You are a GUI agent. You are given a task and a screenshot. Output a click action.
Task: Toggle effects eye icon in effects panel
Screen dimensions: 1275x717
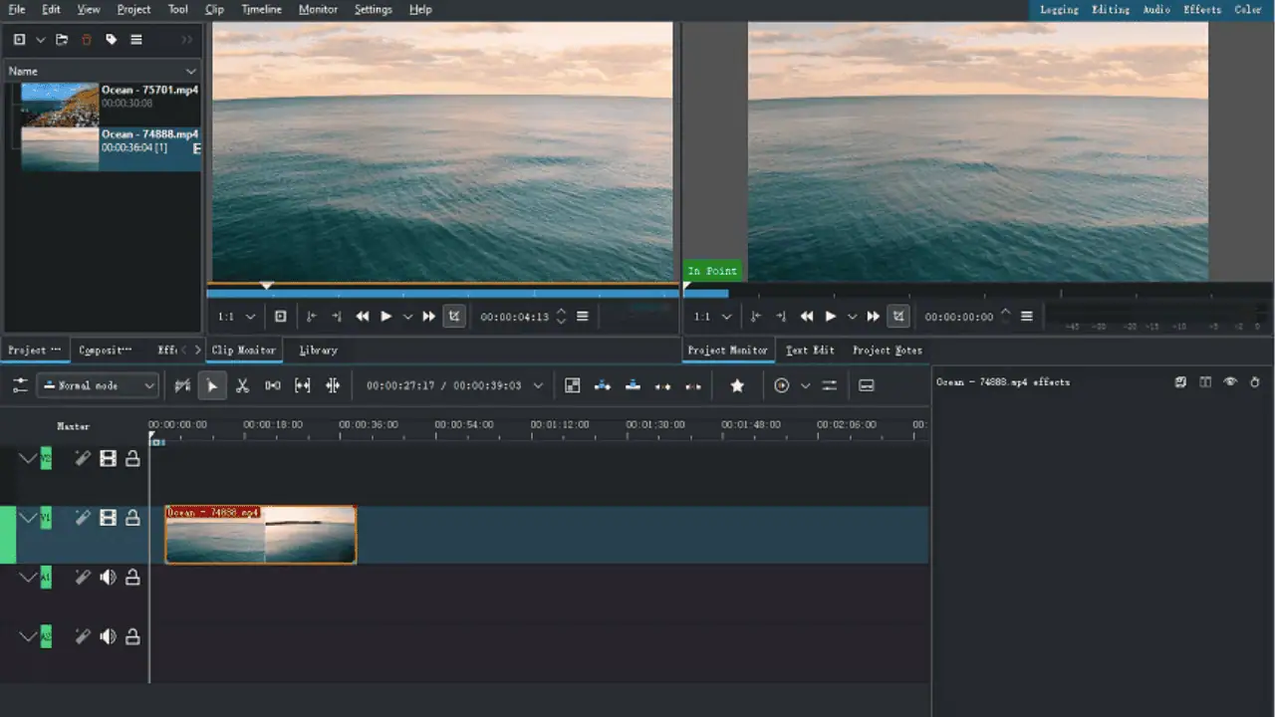click(1230, 381)
